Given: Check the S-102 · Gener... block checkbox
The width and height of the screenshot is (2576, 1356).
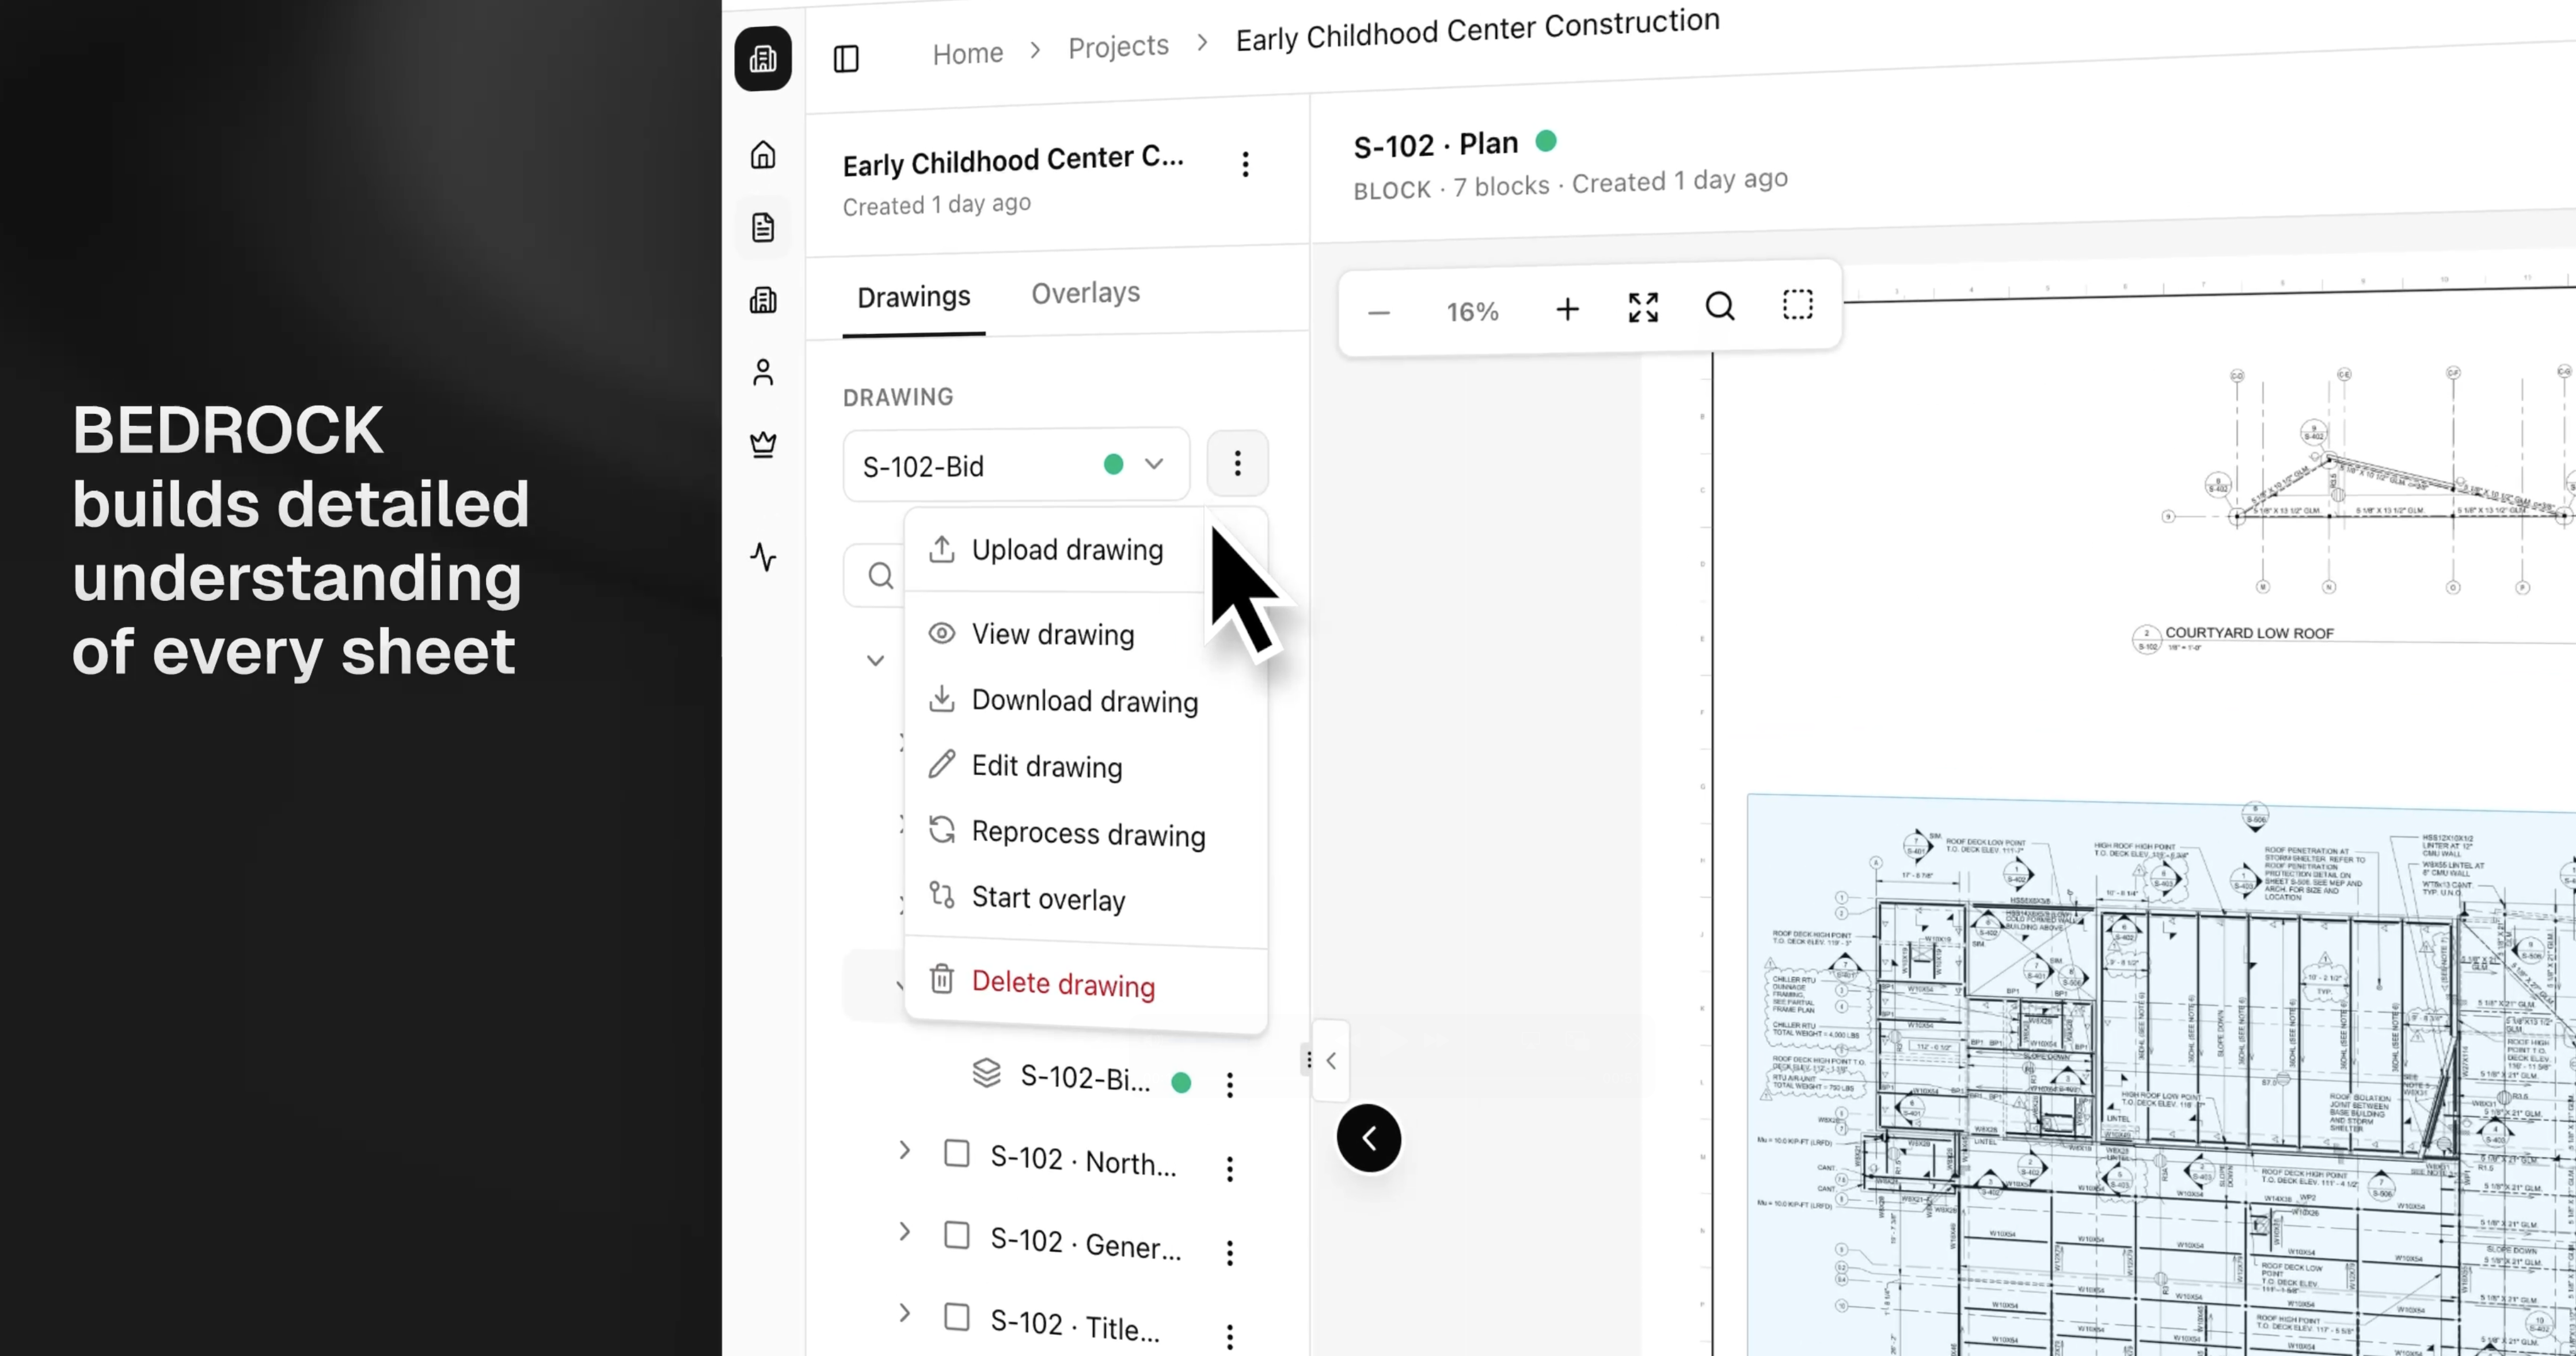Looking at the screenshot, I should pyautogui.click(x=957, y=1235).
